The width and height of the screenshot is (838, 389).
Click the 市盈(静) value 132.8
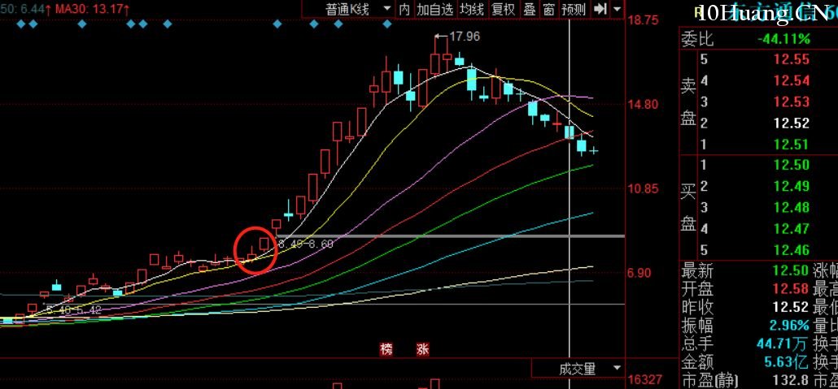(792, 380)
